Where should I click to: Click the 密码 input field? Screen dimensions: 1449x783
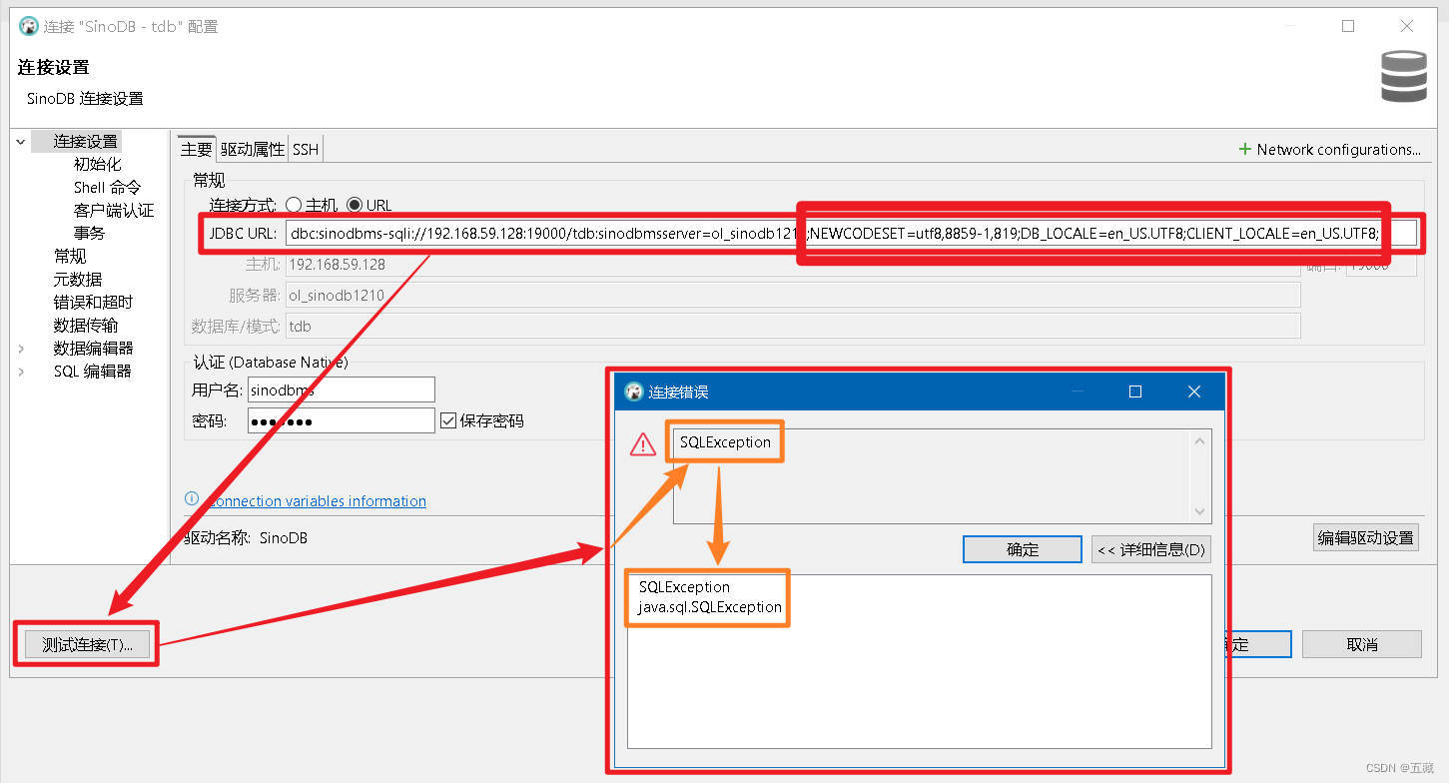coord(341,420)
